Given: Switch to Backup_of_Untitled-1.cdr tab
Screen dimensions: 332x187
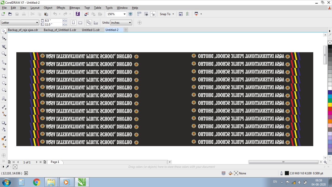Looking at the screenshot, I should coord(60,30).
